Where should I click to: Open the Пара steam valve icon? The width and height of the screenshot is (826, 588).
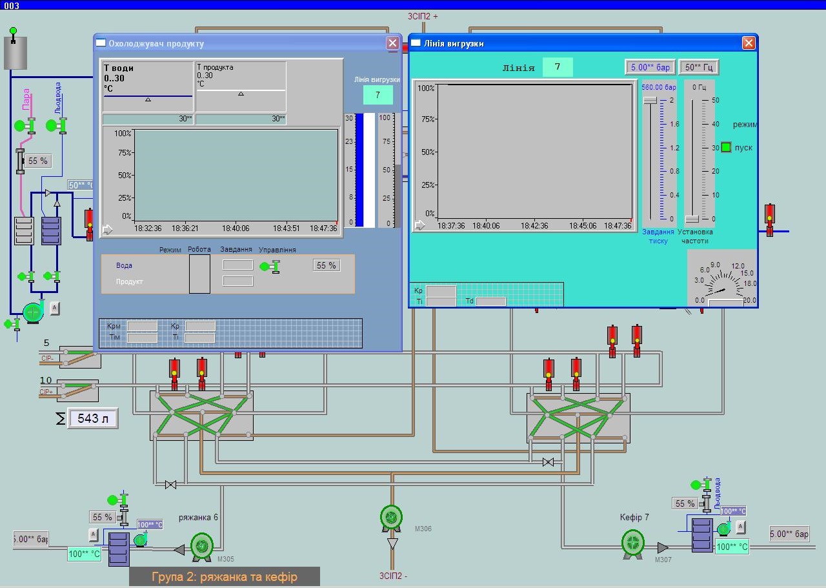(27, 125)
